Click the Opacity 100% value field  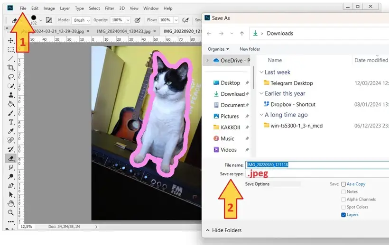(117, 20)
